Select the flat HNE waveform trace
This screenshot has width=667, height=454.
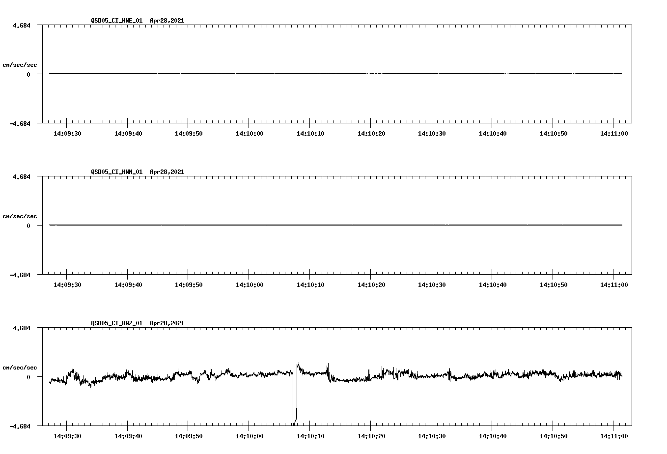point(295,74)
